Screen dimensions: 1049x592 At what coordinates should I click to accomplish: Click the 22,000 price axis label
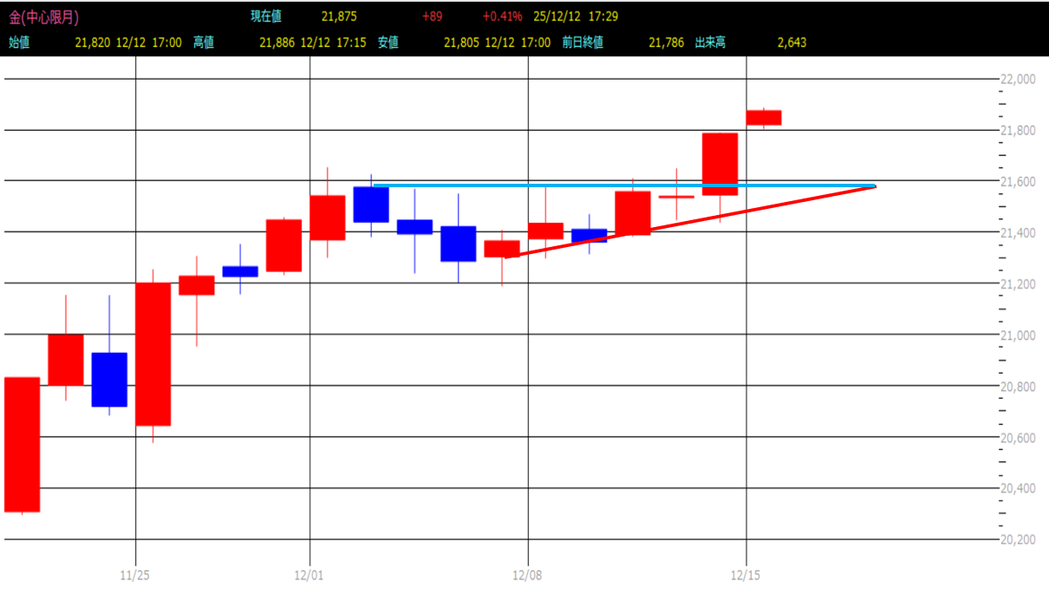(1020, 79)
